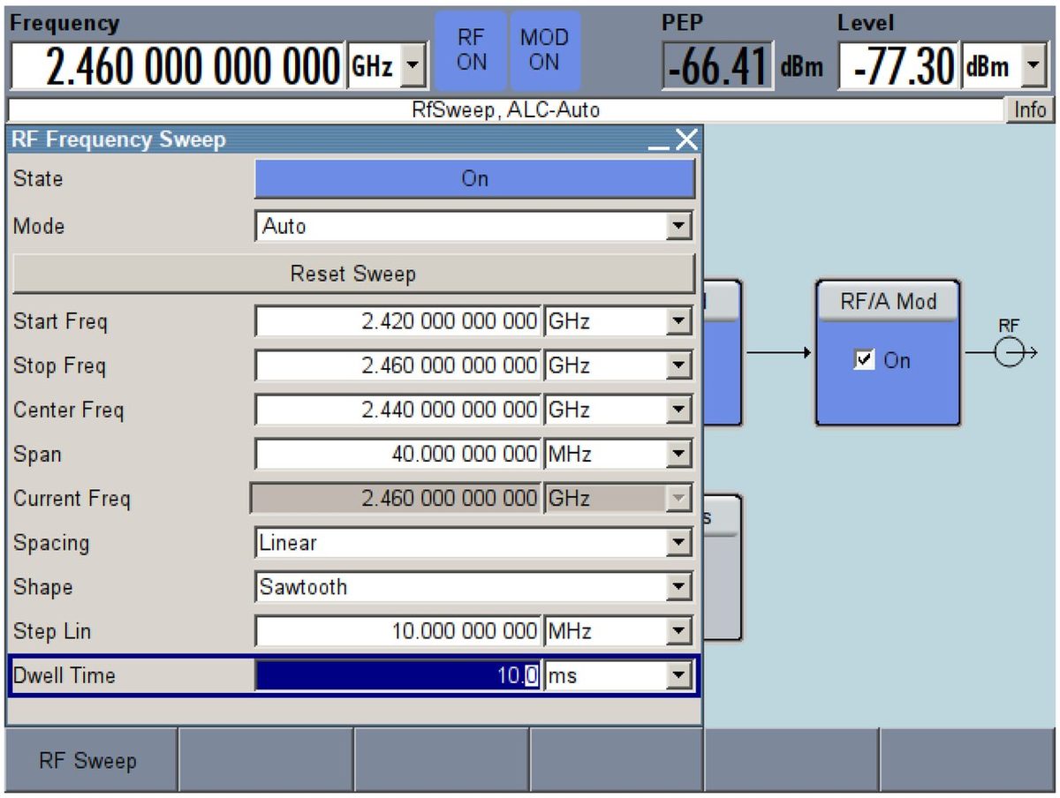The width and height of the screenshot is (1060, 798).
Task: Open the Shape dropdown showing Sawtooth
Action: pyautogui.click(x=474, y=587)
